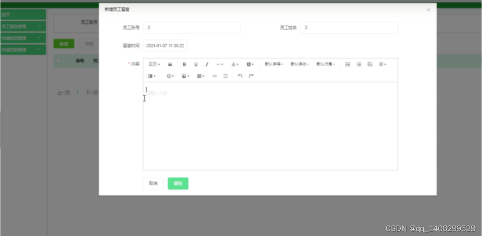Open the 默认行高 line height dropdown
This screenshot has width=482, height=237.
tap(325, 64)
